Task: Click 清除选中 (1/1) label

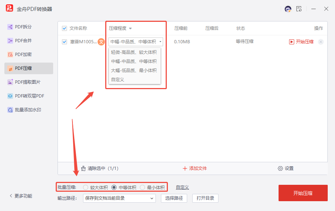Action: point(103,168)
